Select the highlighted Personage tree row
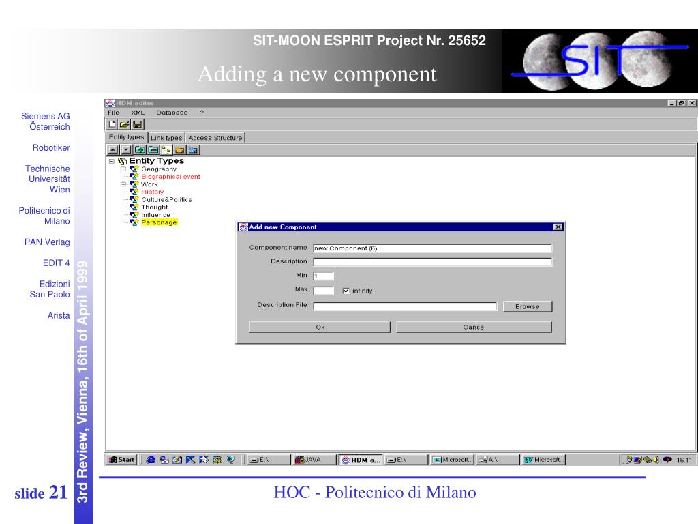 click(x=159, y=222)
